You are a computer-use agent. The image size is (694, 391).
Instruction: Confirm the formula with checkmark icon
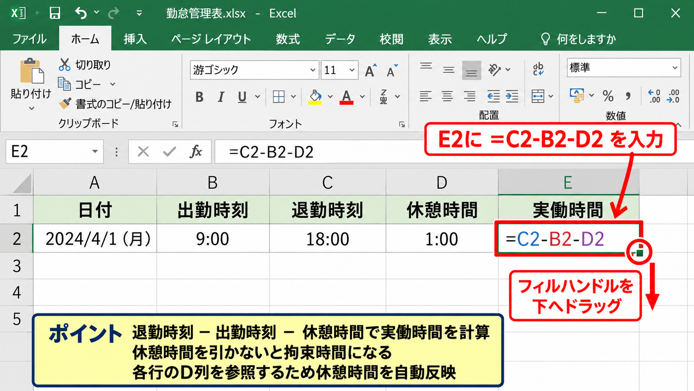click(x=169, y=152)
